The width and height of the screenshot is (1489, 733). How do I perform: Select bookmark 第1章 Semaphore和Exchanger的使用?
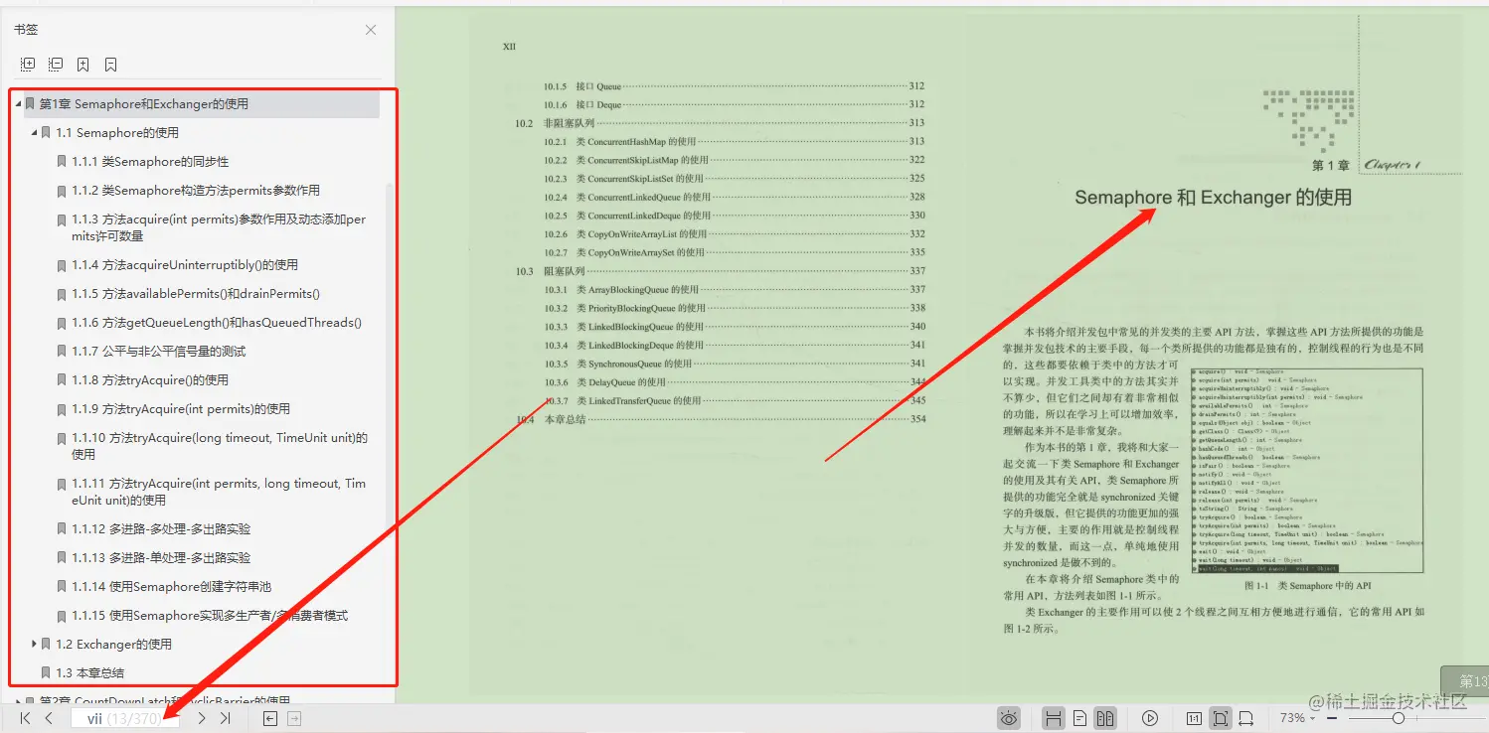(x=144, y=104)
